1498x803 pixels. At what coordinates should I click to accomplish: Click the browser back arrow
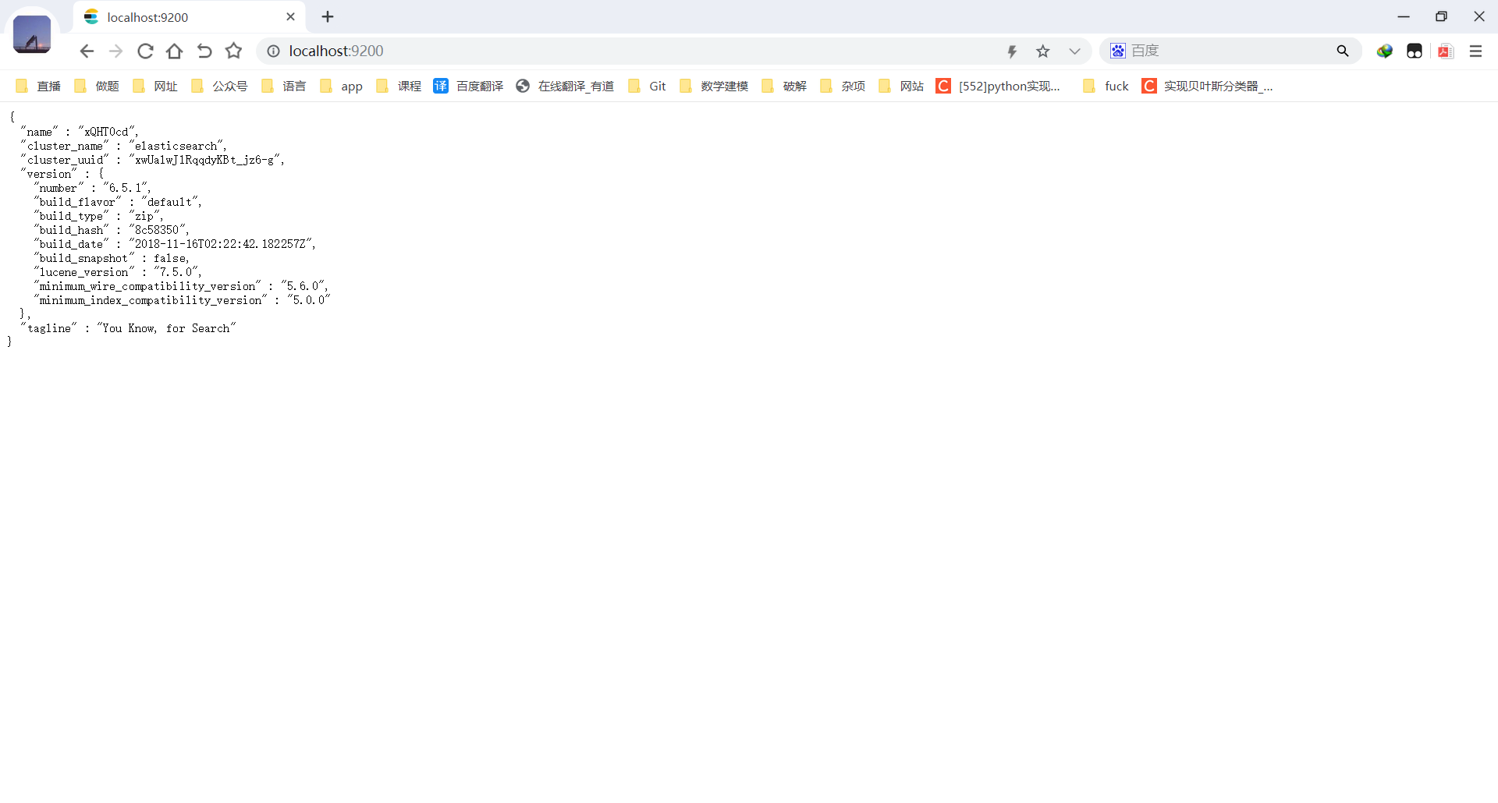point(87,51)
